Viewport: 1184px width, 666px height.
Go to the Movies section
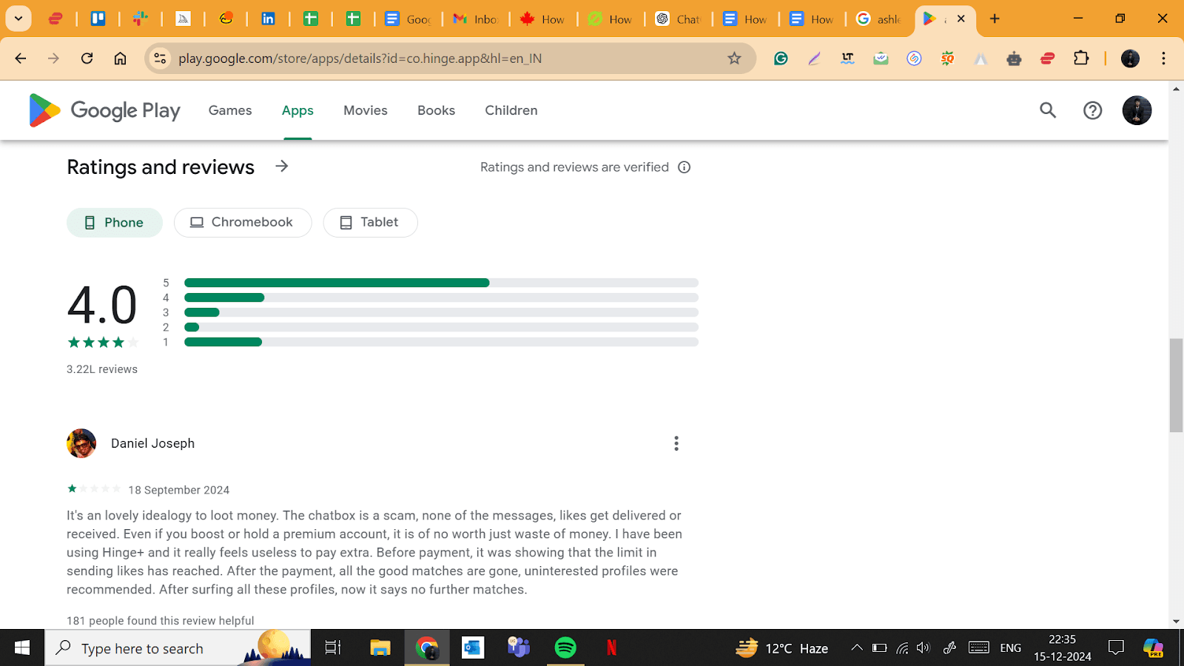pos(366,110)
